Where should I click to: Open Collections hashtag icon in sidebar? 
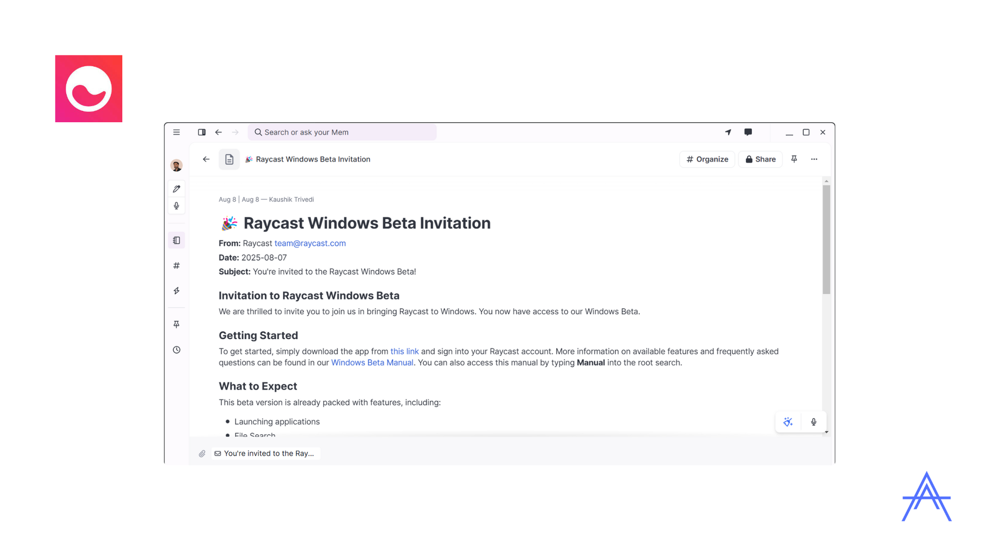pyautogui.click(x=176, y=265)
